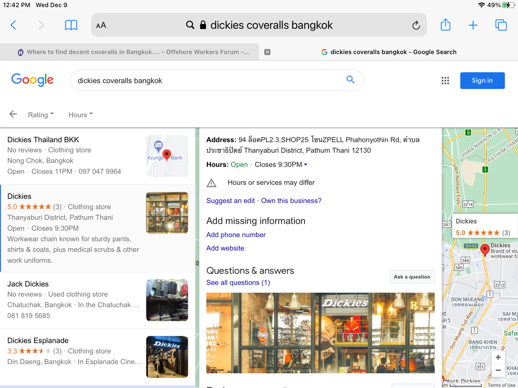518x388 pixels.
Task: Select Dickies Thailand BKK listing
Action: coord(98,156)
